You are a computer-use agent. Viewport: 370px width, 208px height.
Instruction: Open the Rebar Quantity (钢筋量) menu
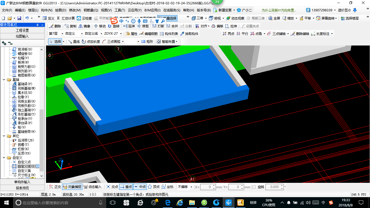pyautogui.click(x=91, y=10)
